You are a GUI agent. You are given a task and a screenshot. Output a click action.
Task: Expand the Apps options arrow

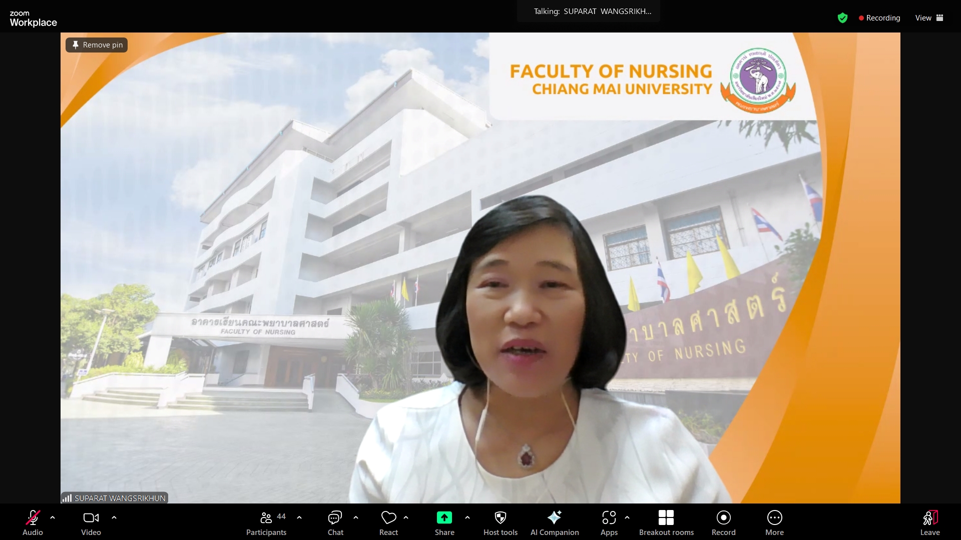click(x=627, y=517)
